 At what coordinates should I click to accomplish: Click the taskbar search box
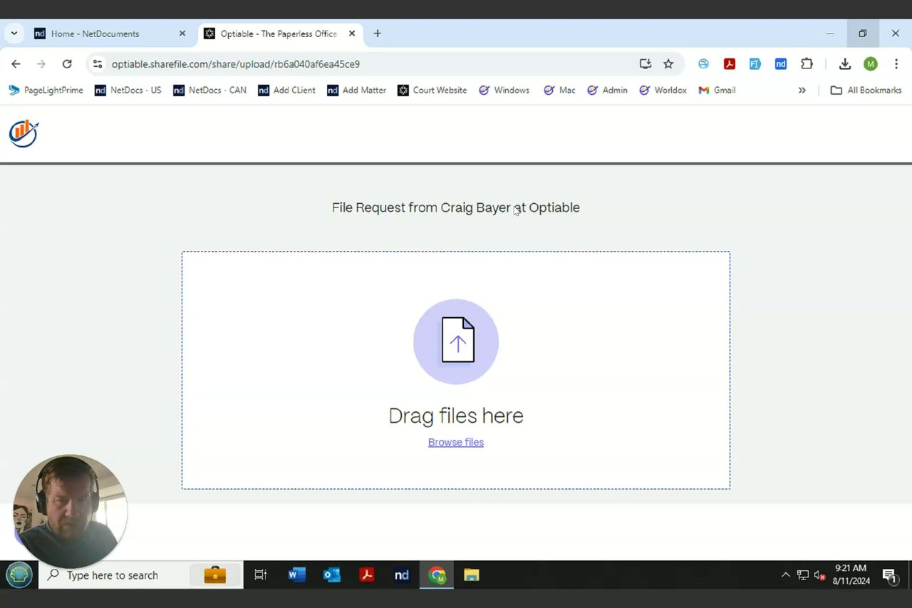[x=141, y=575]
